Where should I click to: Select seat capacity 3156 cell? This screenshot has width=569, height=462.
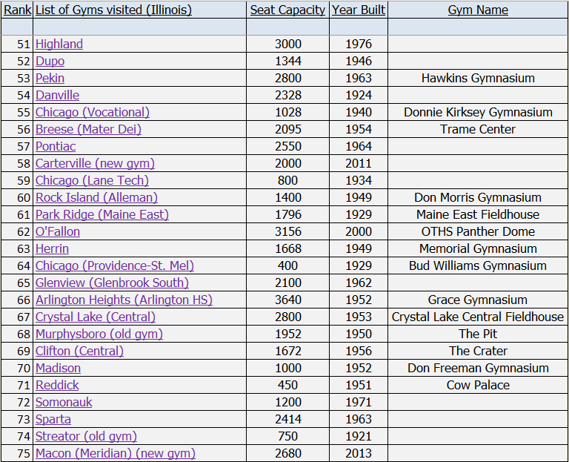(287, 231)
